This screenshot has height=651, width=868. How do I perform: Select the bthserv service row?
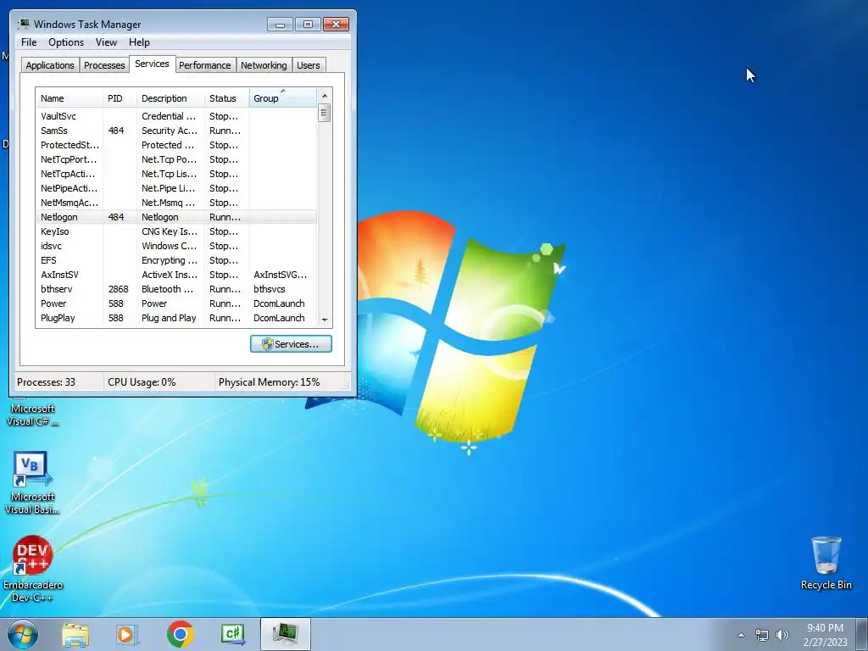pyautogui.click(x=176, y=289)
